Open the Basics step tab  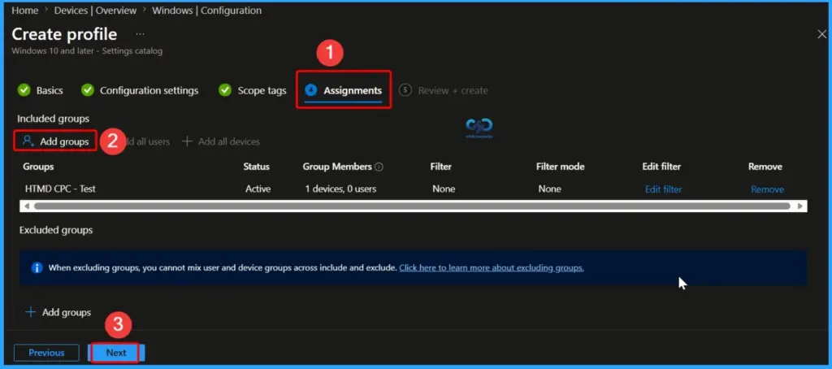[41, 91]
